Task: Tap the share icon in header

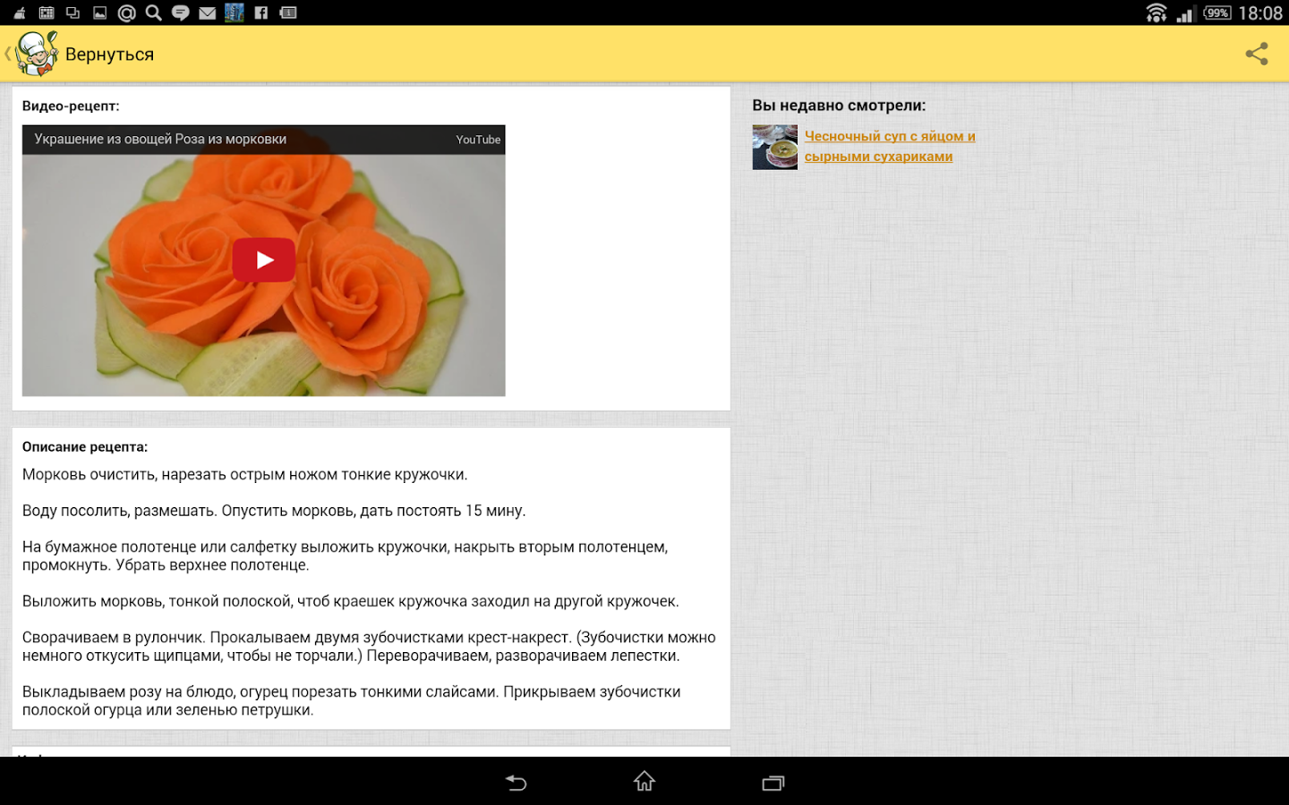Action: coord(1257,54)
